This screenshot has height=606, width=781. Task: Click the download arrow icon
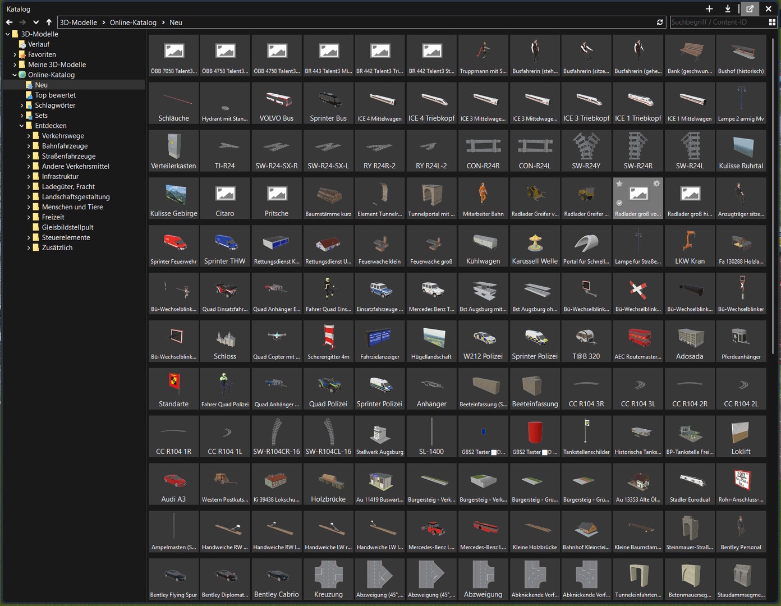point(728,9)
